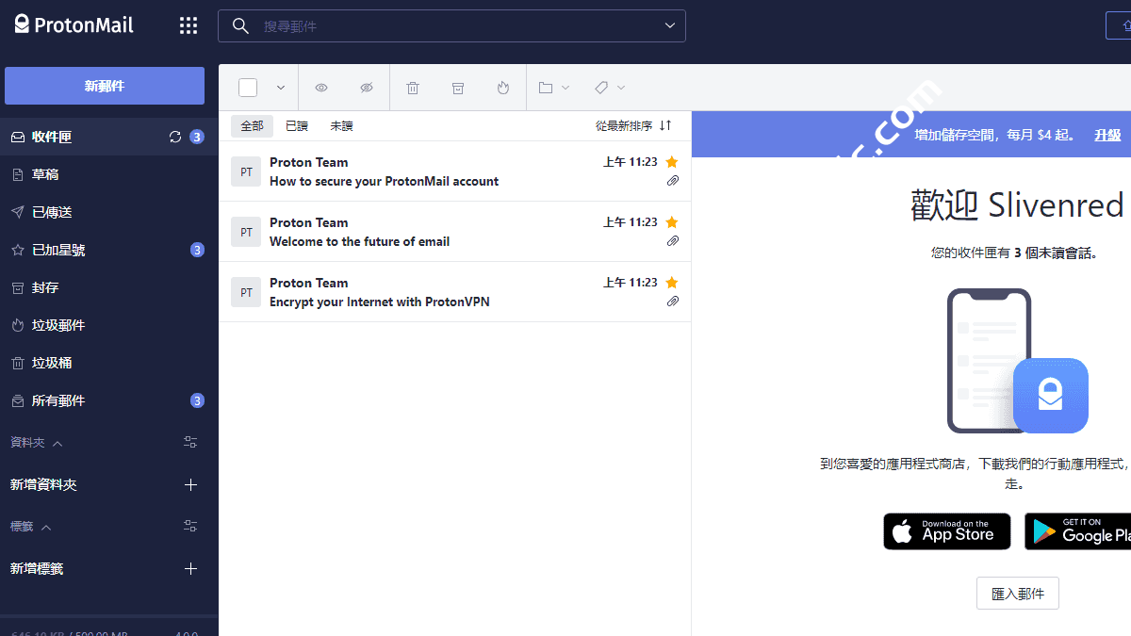Click the 匯入郵件 button

[x=1018, y=594]
